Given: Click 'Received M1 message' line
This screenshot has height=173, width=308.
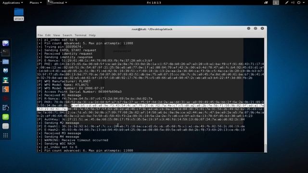Looking at the screenshot, I should [x=59, y=95].
